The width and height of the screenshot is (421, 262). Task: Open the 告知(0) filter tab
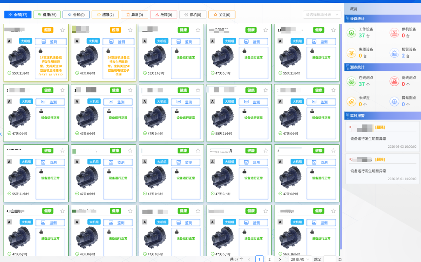pyautogui.click(x=76, y=14)
